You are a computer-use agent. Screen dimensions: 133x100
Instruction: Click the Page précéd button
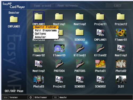[x=42, y=6]
